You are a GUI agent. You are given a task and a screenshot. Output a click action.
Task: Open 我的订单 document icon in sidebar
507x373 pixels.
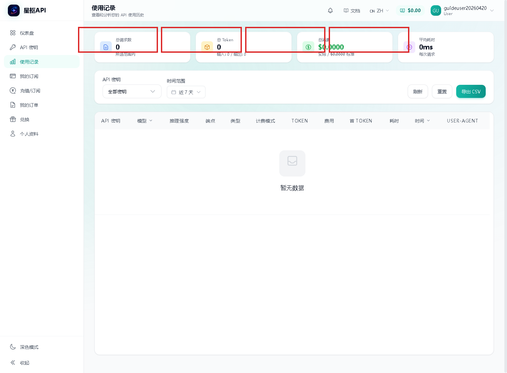coord(13,105)
